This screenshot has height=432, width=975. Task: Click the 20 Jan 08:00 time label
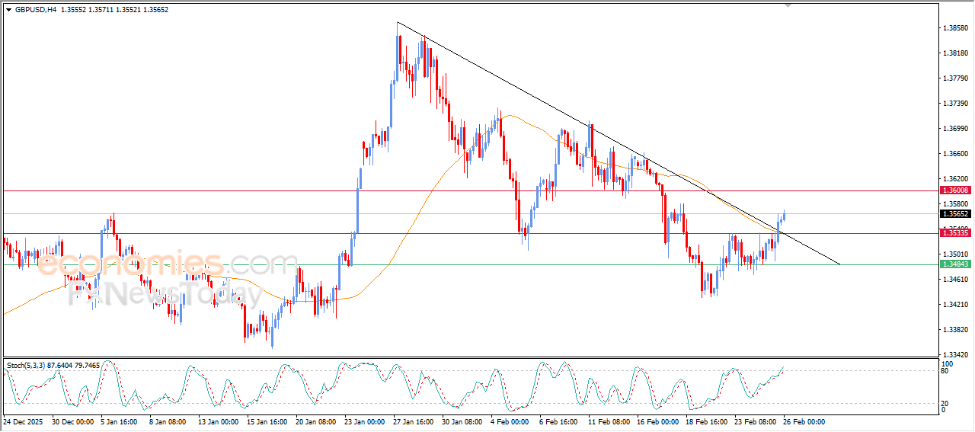(317, 421)
